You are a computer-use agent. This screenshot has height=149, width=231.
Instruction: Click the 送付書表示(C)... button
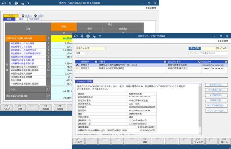217,90
